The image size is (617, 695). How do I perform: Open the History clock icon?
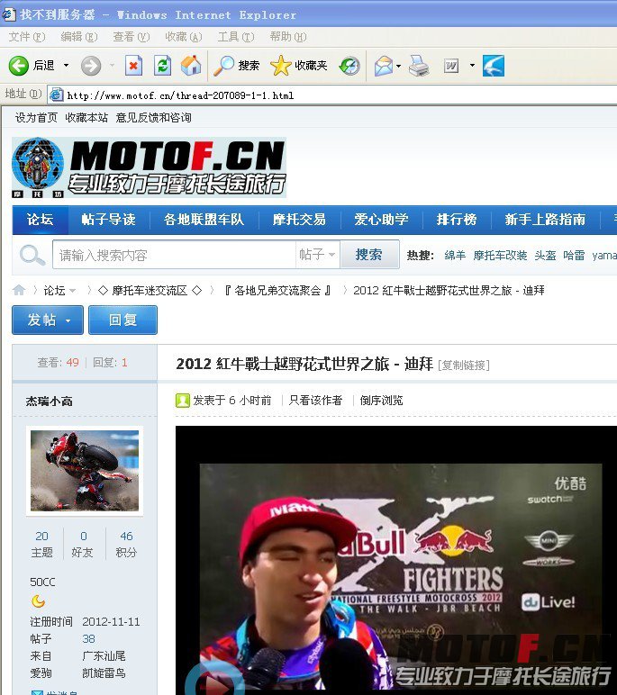(349, 66)
